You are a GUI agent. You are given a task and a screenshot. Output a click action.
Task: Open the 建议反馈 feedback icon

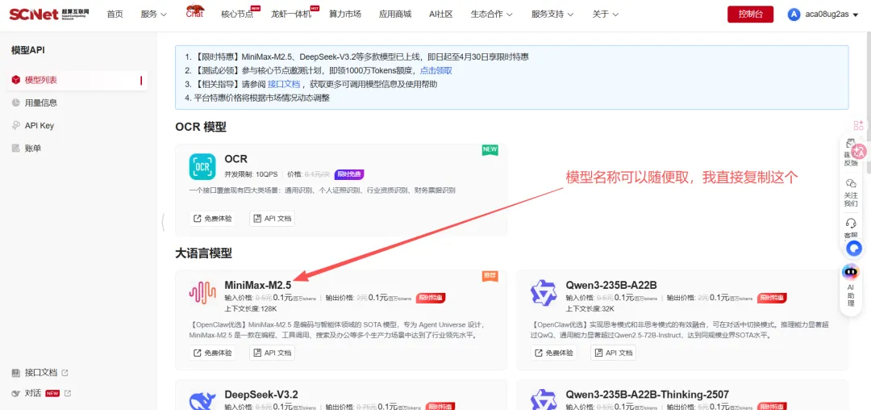coord(851,144)
